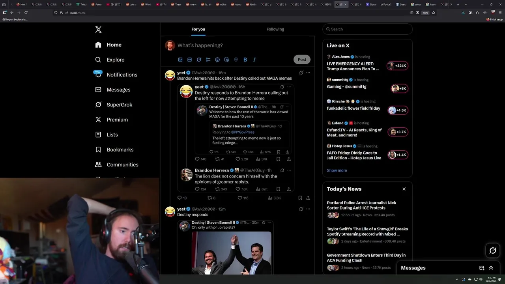
Task: Open Bookmarks in the sidebar
Action: pyautogui.click(x=114, y=150)
